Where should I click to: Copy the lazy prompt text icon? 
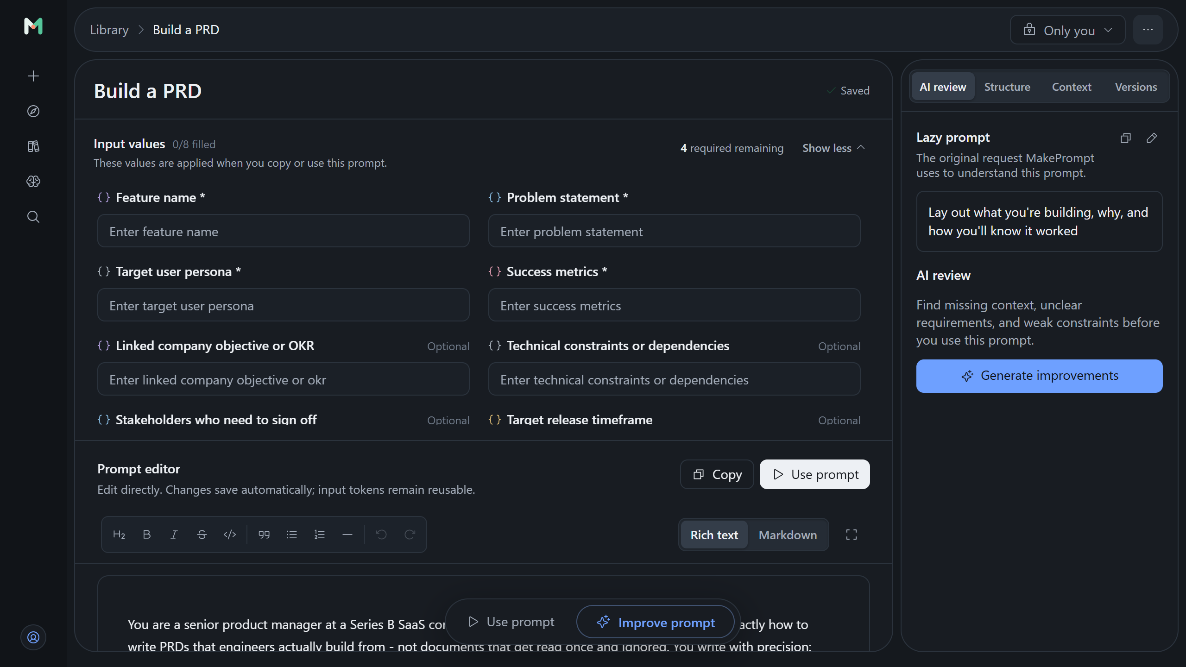click(1126, 138)
